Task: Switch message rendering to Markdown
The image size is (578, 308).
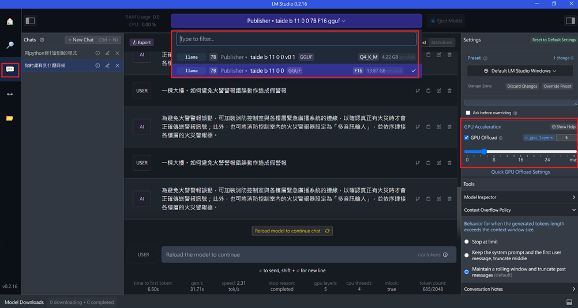Action: tap(442, 42)
